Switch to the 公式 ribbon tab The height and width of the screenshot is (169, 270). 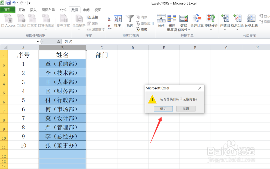point(63,10)
